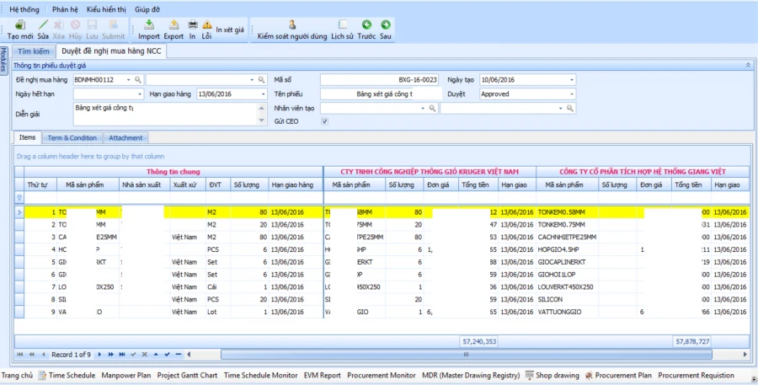Select the Items tab
The width and height of the screenshot is (758, 385).
coord(27,137)
